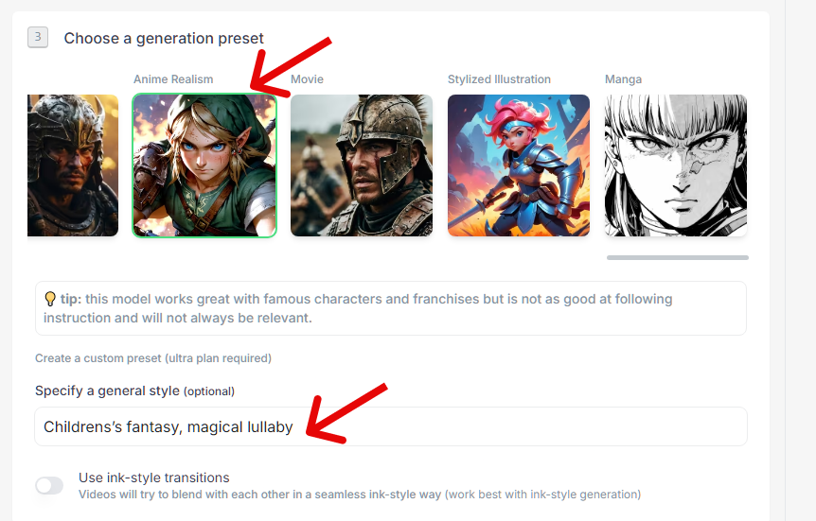This screenshot has height=521, width=816.
Task: Click the general style text input field
Action: pos(391,426)
